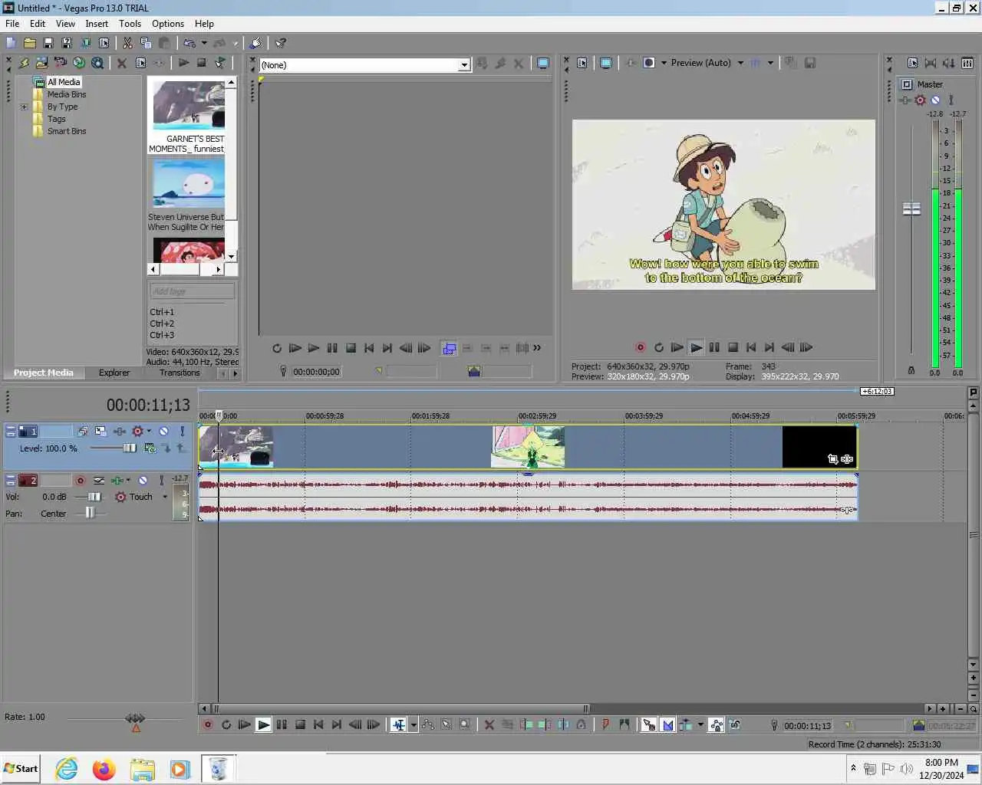Open the Insert menu
This screenshot has height=785, width=982.
[97, 24]
